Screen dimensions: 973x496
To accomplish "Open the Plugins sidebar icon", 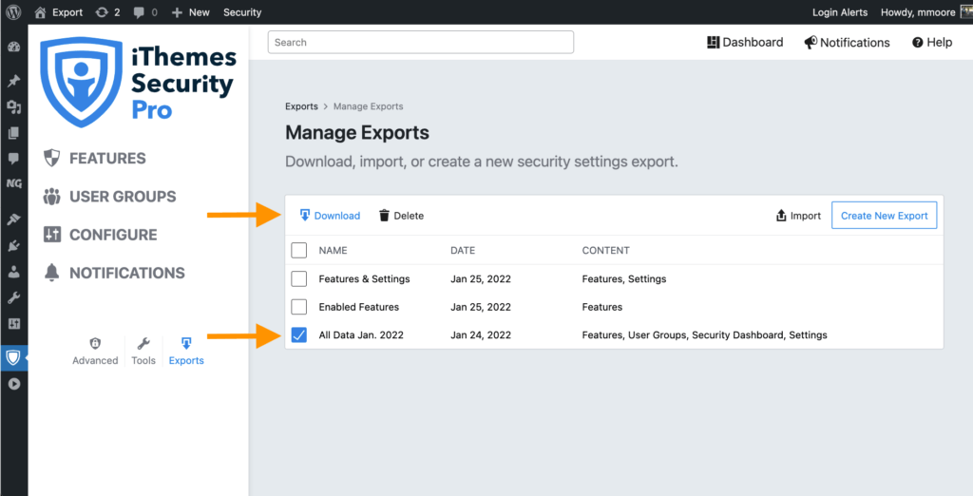I will (13, 246).
